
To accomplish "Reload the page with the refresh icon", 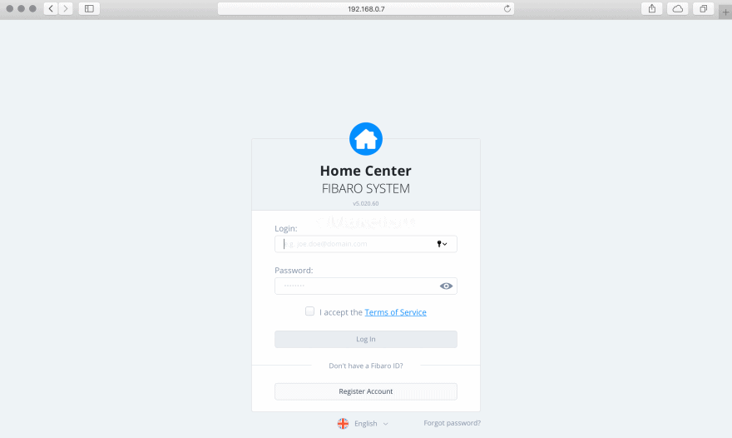I will click(x=507, y=8).
